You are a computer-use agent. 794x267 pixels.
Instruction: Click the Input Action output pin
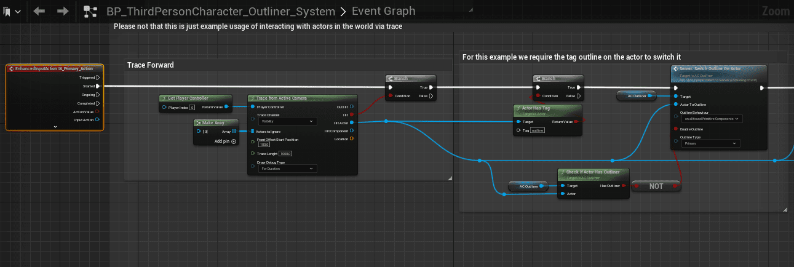coord(97,120)
